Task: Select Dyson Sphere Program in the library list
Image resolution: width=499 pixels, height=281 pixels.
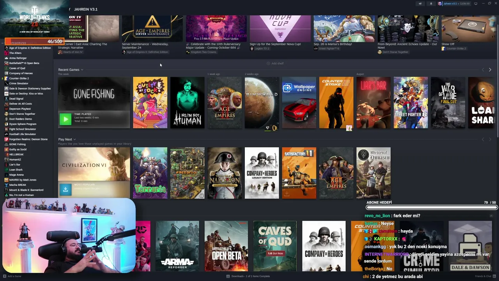Action: pos(23,124)
